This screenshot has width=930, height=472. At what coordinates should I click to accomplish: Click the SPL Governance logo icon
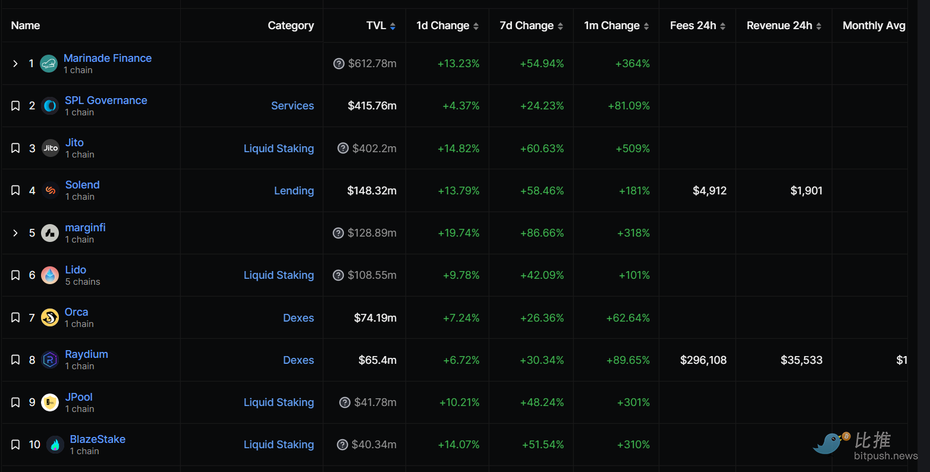[x=50, y=106]
